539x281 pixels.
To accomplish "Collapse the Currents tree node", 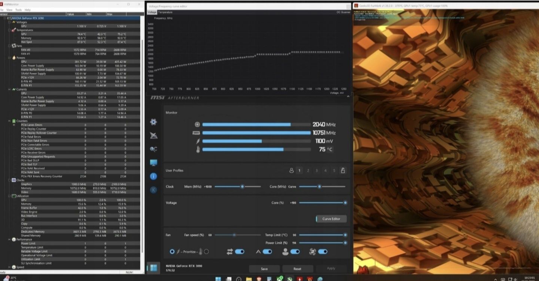I will point(9,89).
